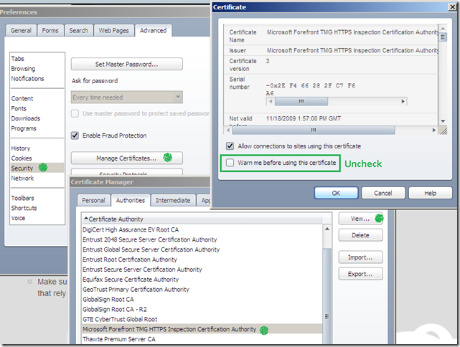The image size is (460, 347).
Task: Click certificate list scroll up arrow
Action: click(327, 229)
